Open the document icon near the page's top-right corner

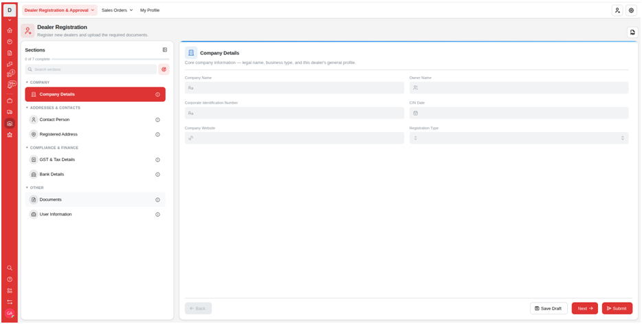pos(632,32)
